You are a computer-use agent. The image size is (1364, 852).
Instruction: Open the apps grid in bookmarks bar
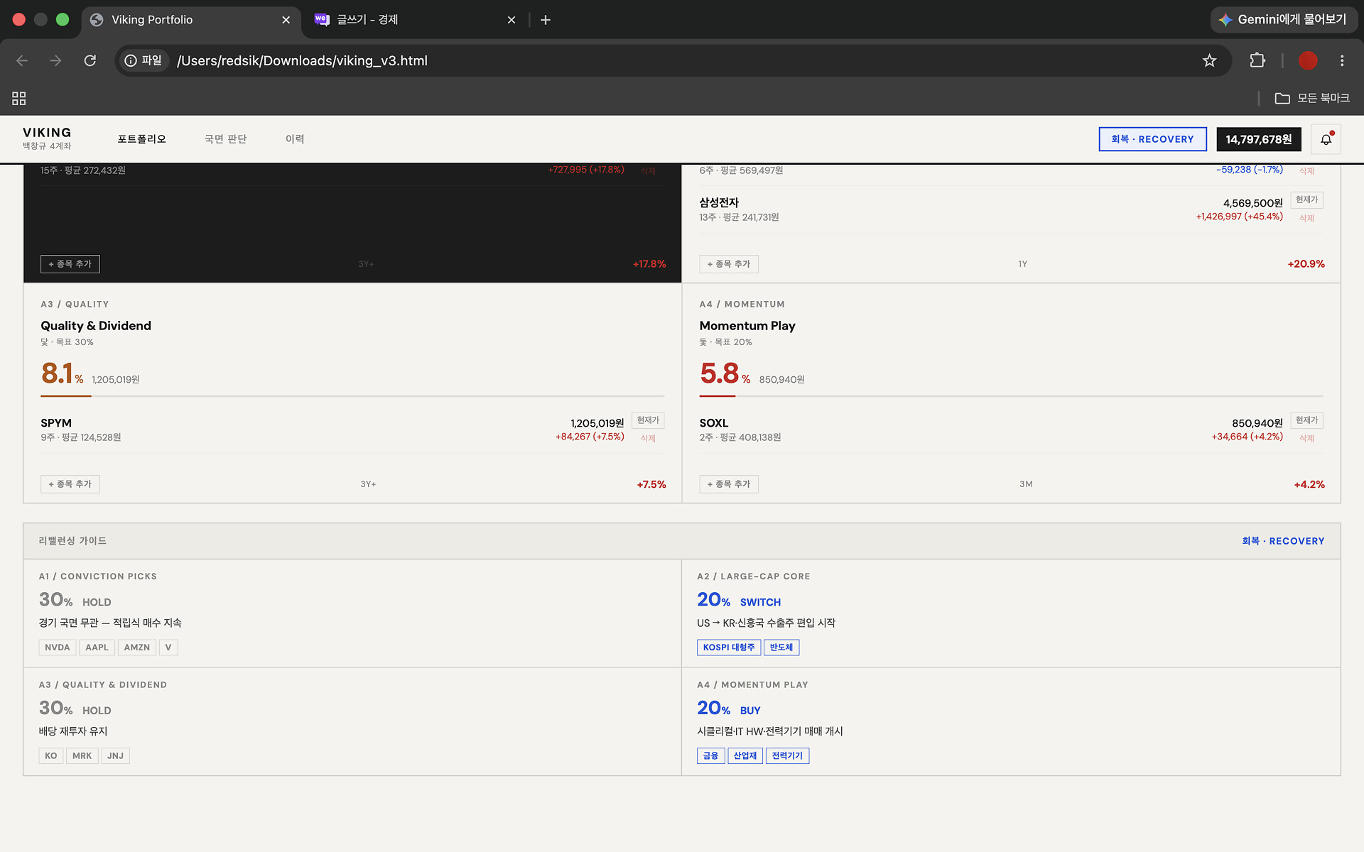coord(19,98)
